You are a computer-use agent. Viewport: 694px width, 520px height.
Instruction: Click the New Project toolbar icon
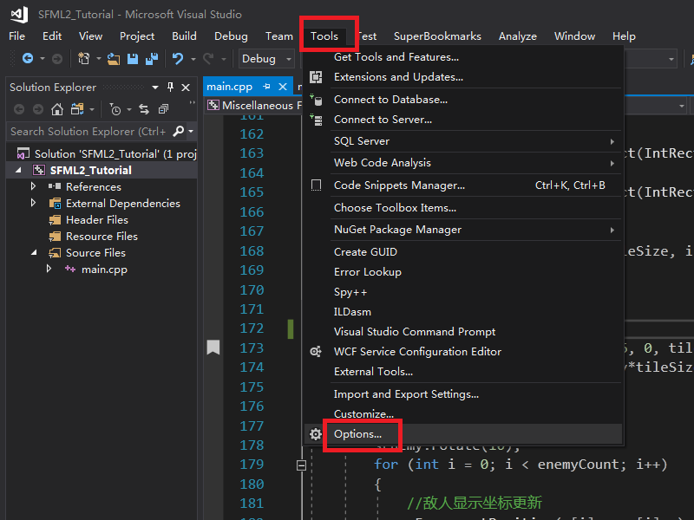pyautogui.click(x=83, y=58)
